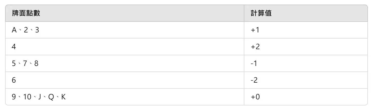373x109 pixels.
Task: Click the 計算值 column header
Action: click(x=261, y=13)
